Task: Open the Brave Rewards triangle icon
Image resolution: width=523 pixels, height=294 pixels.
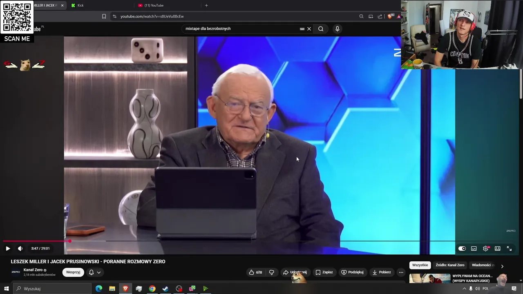Action: pyautogui.click(x=398, y=16)
